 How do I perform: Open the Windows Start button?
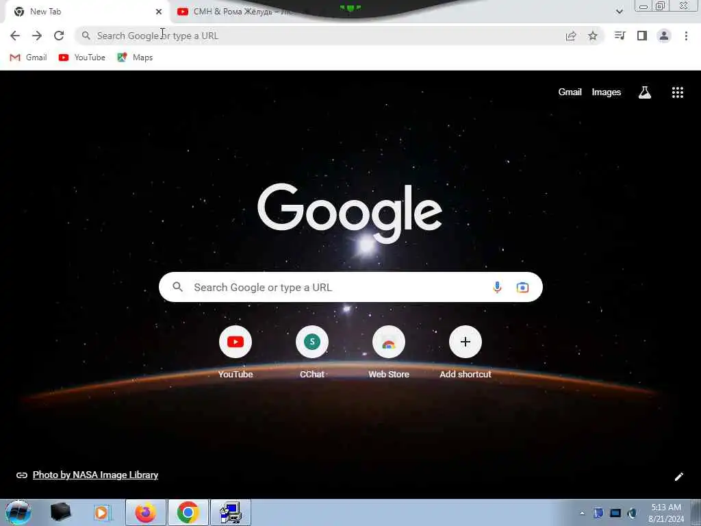(x=18, y=512)
